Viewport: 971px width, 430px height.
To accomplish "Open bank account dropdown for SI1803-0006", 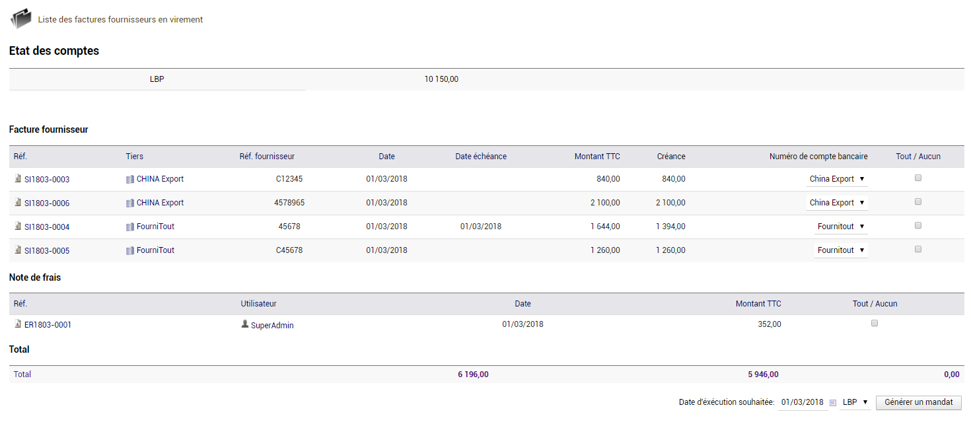I will (837, 203).
